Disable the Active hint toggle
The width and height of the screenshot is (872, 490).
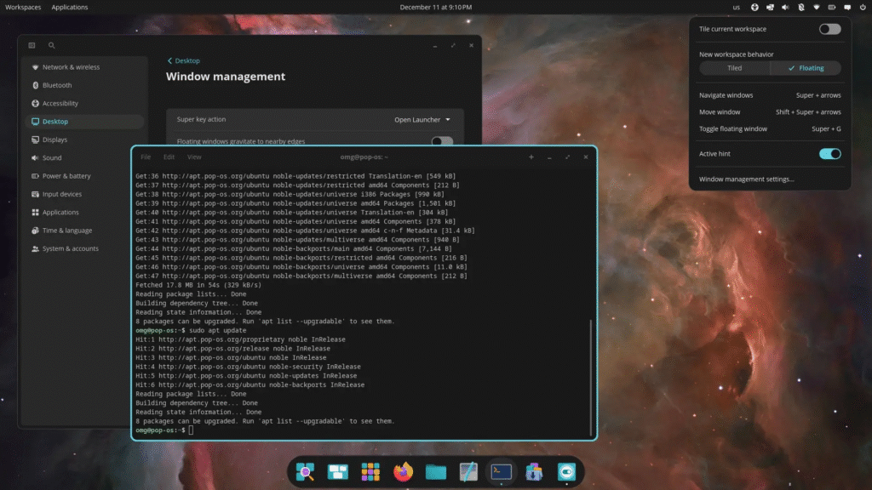(x=829, y=154)
